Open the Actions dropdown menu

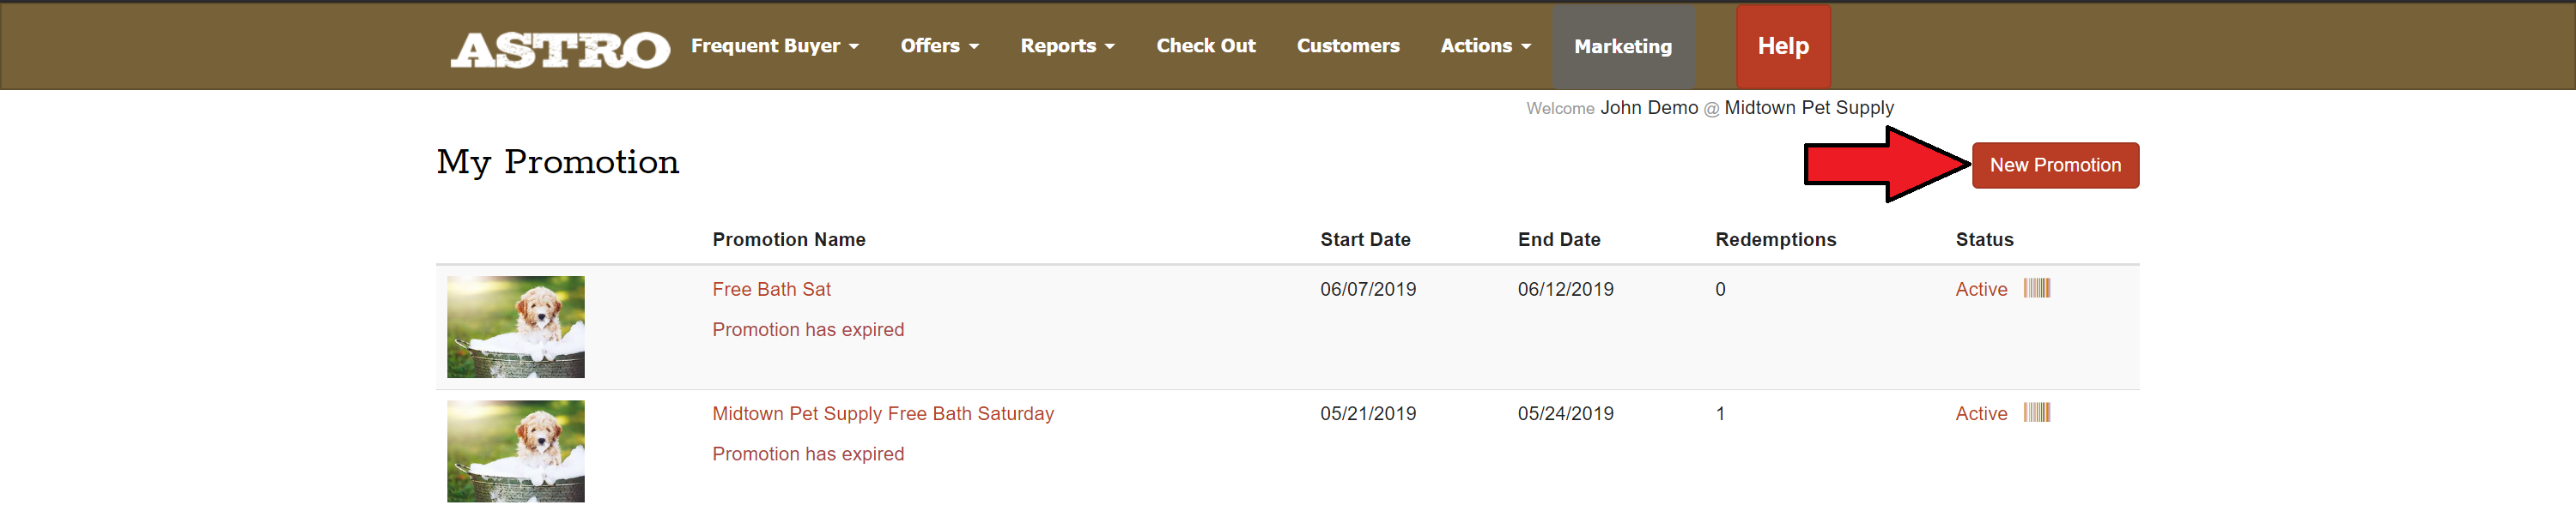coord(1485,46)
